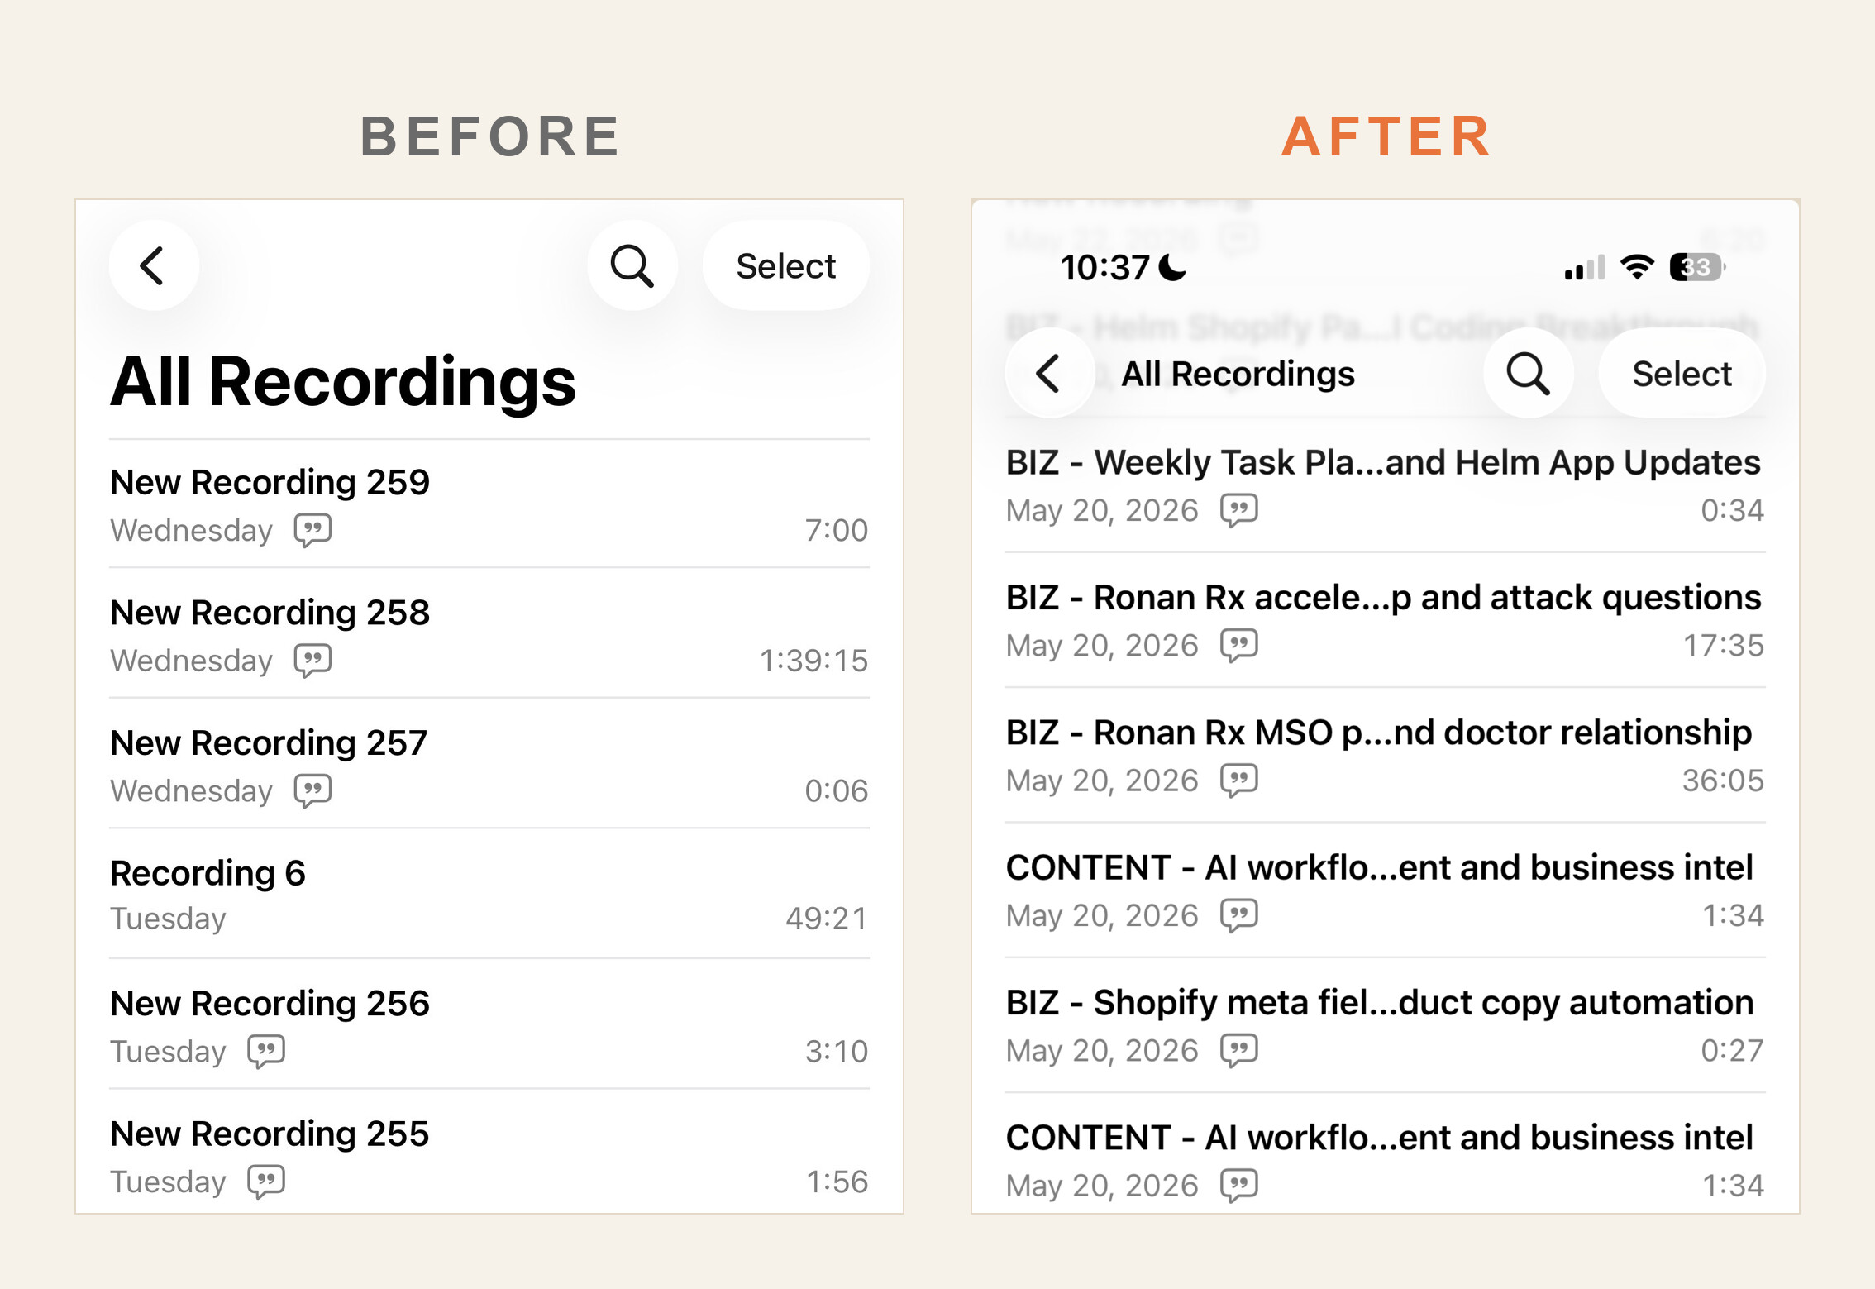Image resolution: width=1875 pixels, height=1289 pixels.
Task: Tap the cellular signal bars icon
Action: tap(1584, 268)
